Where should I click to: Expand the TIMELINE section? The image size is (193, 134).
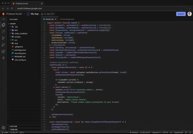tap(14, 129)
